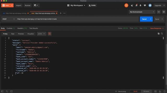The image size is (167, 93).
Task: Switch to response Headers tab
Action: pos(22,28)
